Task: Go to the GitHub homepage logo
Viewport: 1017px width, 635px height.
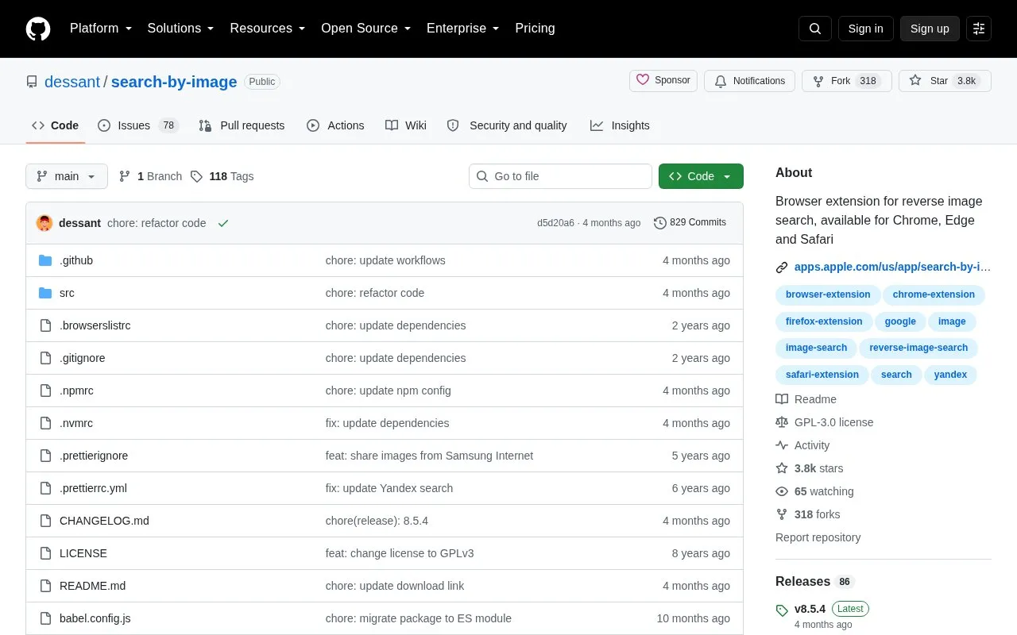Action: tap(38, 29)
